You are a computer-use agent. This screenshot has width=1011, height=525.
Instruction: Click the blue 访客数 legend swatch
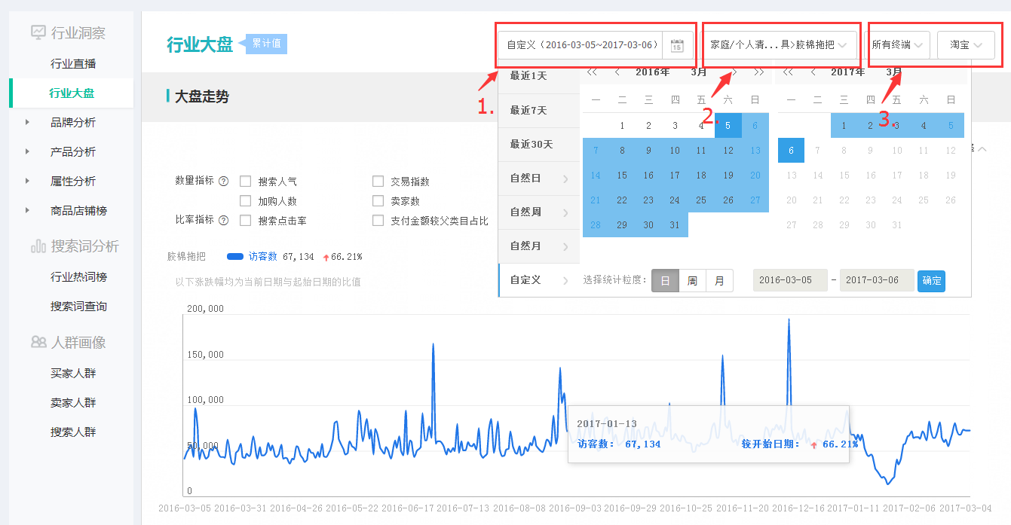tap(235, 257)
